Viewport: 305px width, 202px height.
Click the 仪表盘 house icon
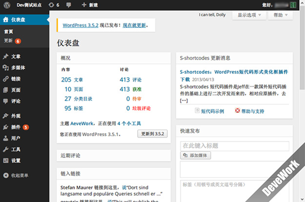click(x=6, y=20)
